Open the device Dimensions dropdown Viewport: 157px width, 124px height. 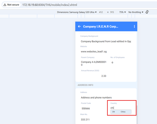pyautogui.click(x=77, y=12)
